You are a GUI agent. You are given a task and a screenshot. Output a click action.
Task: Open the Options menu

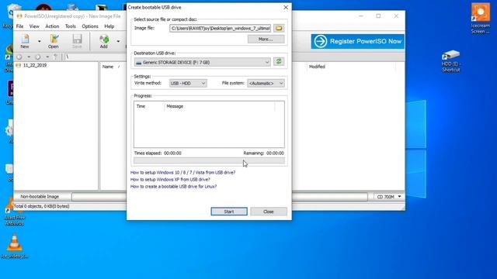click(x=90, y=26)
